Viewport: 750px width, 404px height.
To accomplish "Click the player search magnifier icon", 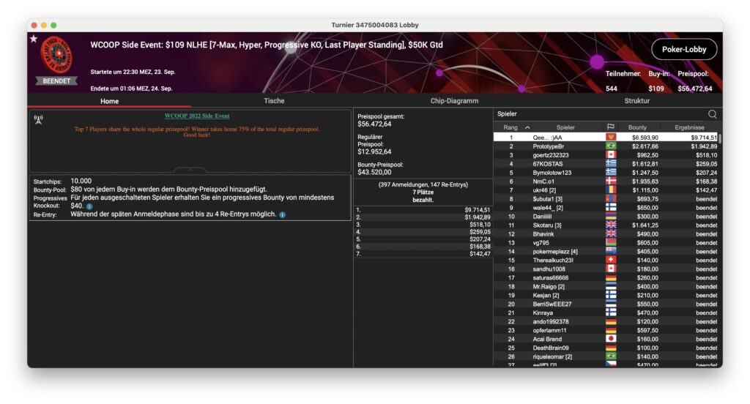I will click(x=712, y=114).
